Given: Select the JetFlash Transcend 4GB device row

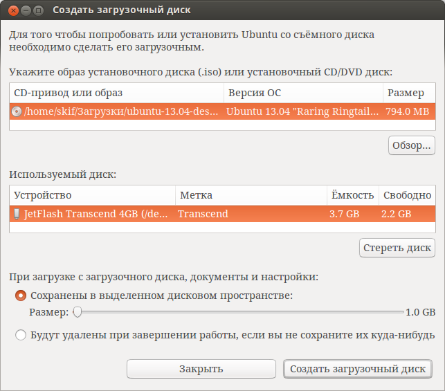Looking at the screenshot, I should (x=223, y=214).
